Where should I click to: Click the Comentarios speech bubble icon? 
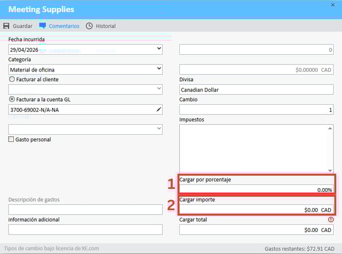pos(42,26)
